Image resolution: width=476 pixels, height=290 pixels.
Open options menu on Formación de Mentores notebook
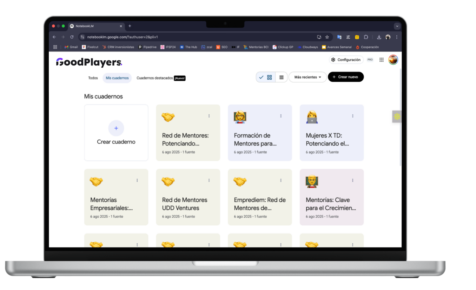[281, 116]
